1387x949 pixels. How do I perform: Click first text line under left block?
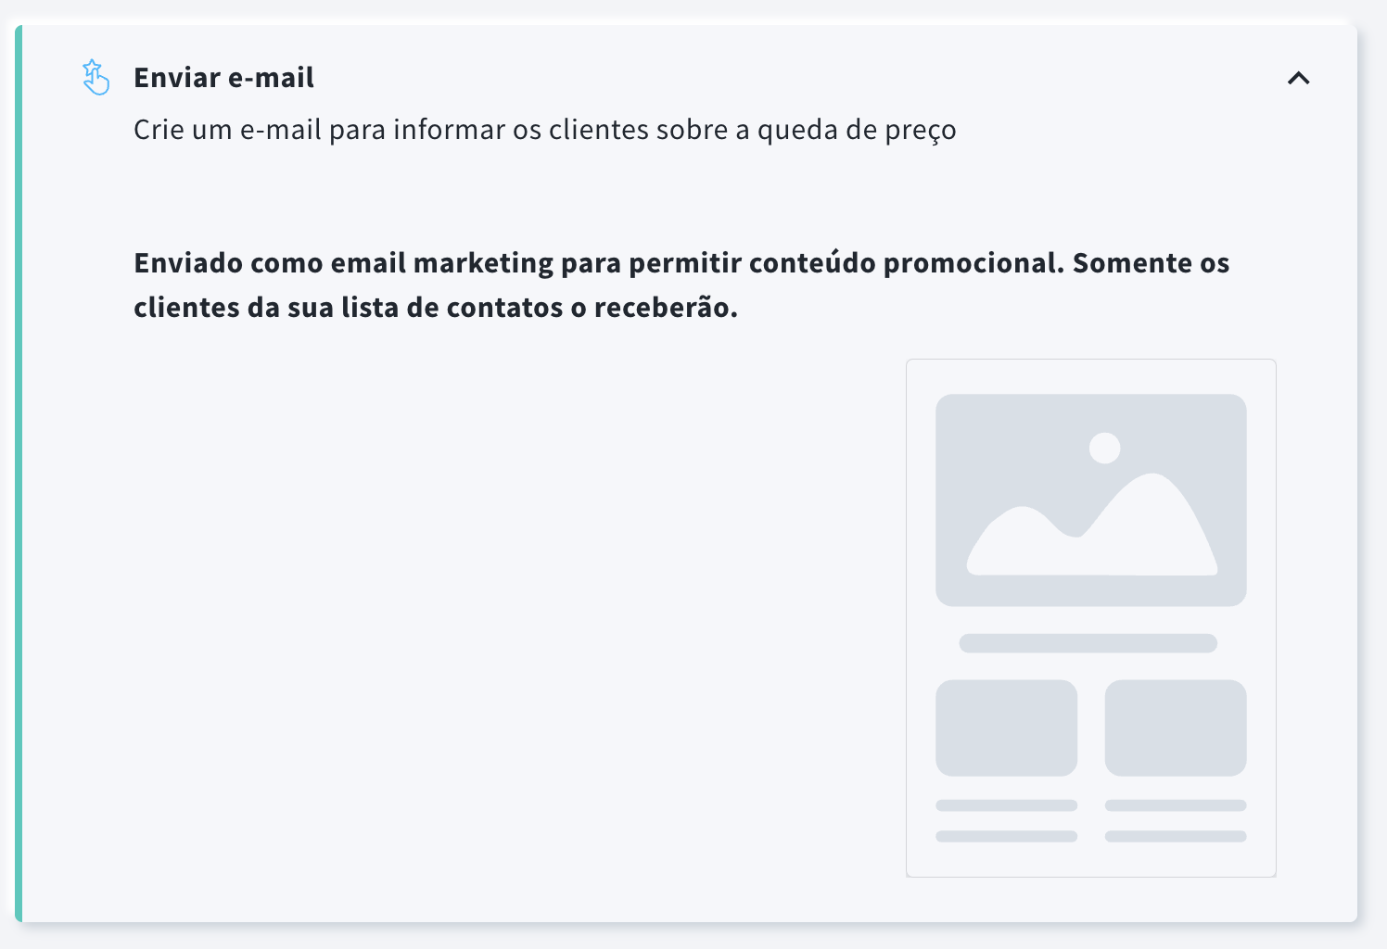pyautogui.click(x=1007, y=805)
